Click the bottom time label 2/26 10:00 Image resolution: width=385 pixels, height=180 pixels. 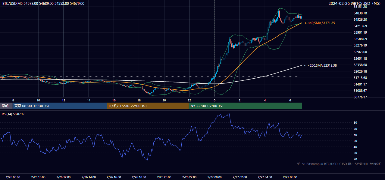[38, 177]
